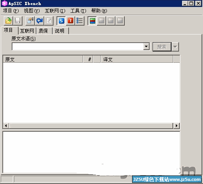The height and width of the screenshot is (184, 203).
Task: Click the horizontal scrollbar left arrow
Action: tap(6, 126)
